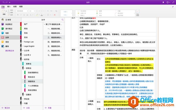The height and width of the screenshot is (110, 176).
Task: Click the Undo arrow in title bar
Action: click(x=4, y=2)
